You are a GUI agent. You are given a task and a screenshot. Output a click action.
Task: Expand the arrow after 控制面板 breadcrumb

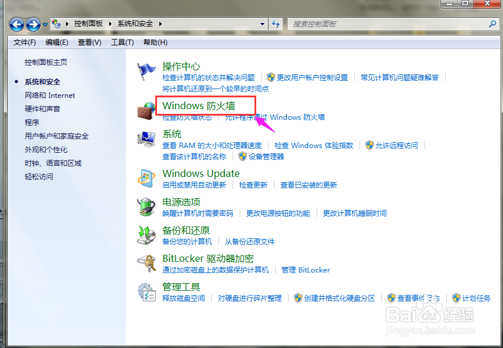pos(110,24)
